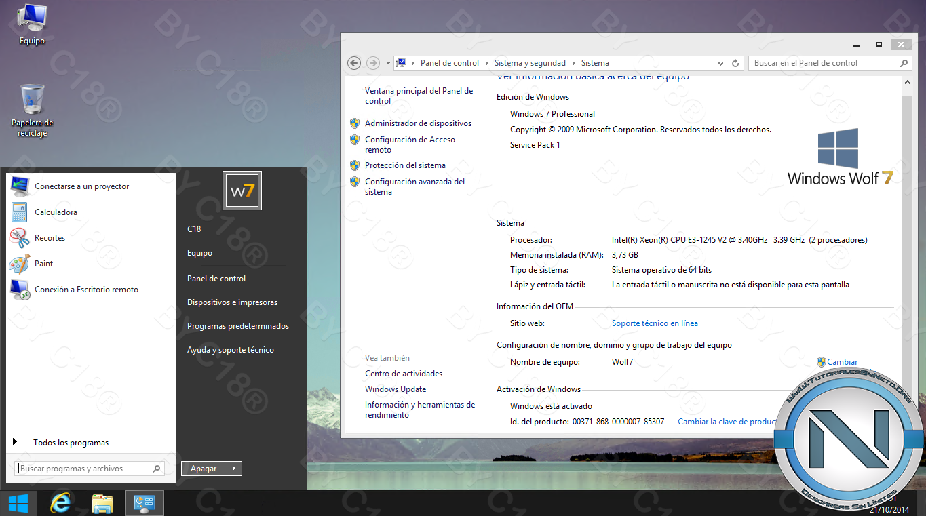Go back in Control Panel window
This screenshot has height=516, width=926.
pyautogui.click(x=353, y=63)
